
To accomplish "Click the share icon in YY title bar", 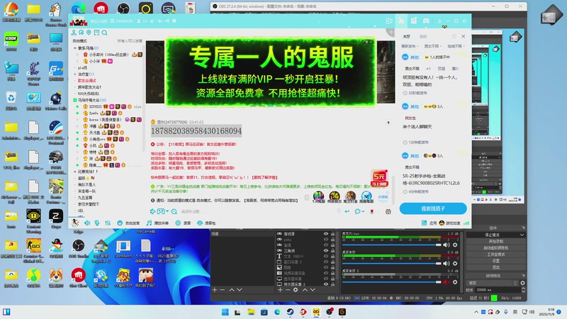I will pos(167,21).
